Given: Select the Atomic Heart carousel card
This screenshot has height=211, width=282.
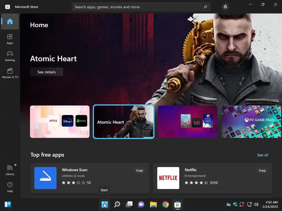Looking at the screenshot, I should 124,122.
